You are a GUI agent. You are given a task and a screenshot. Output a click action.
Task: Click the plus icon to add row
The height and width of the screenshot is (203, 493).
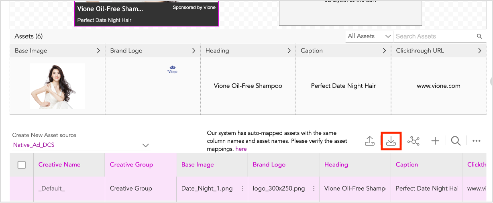click(435, 141)
